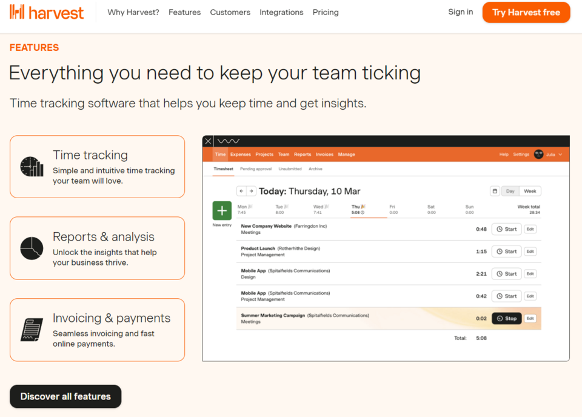Click the 'Total:' label below the entries
Viewport: 582px width, 417px height.
click(x=460, y=338)
